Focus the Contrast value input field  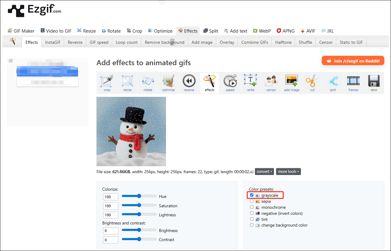[x=110, y=240]
